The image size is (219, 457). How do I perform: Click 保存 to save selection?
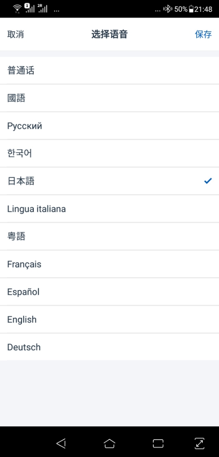(203, 34)
